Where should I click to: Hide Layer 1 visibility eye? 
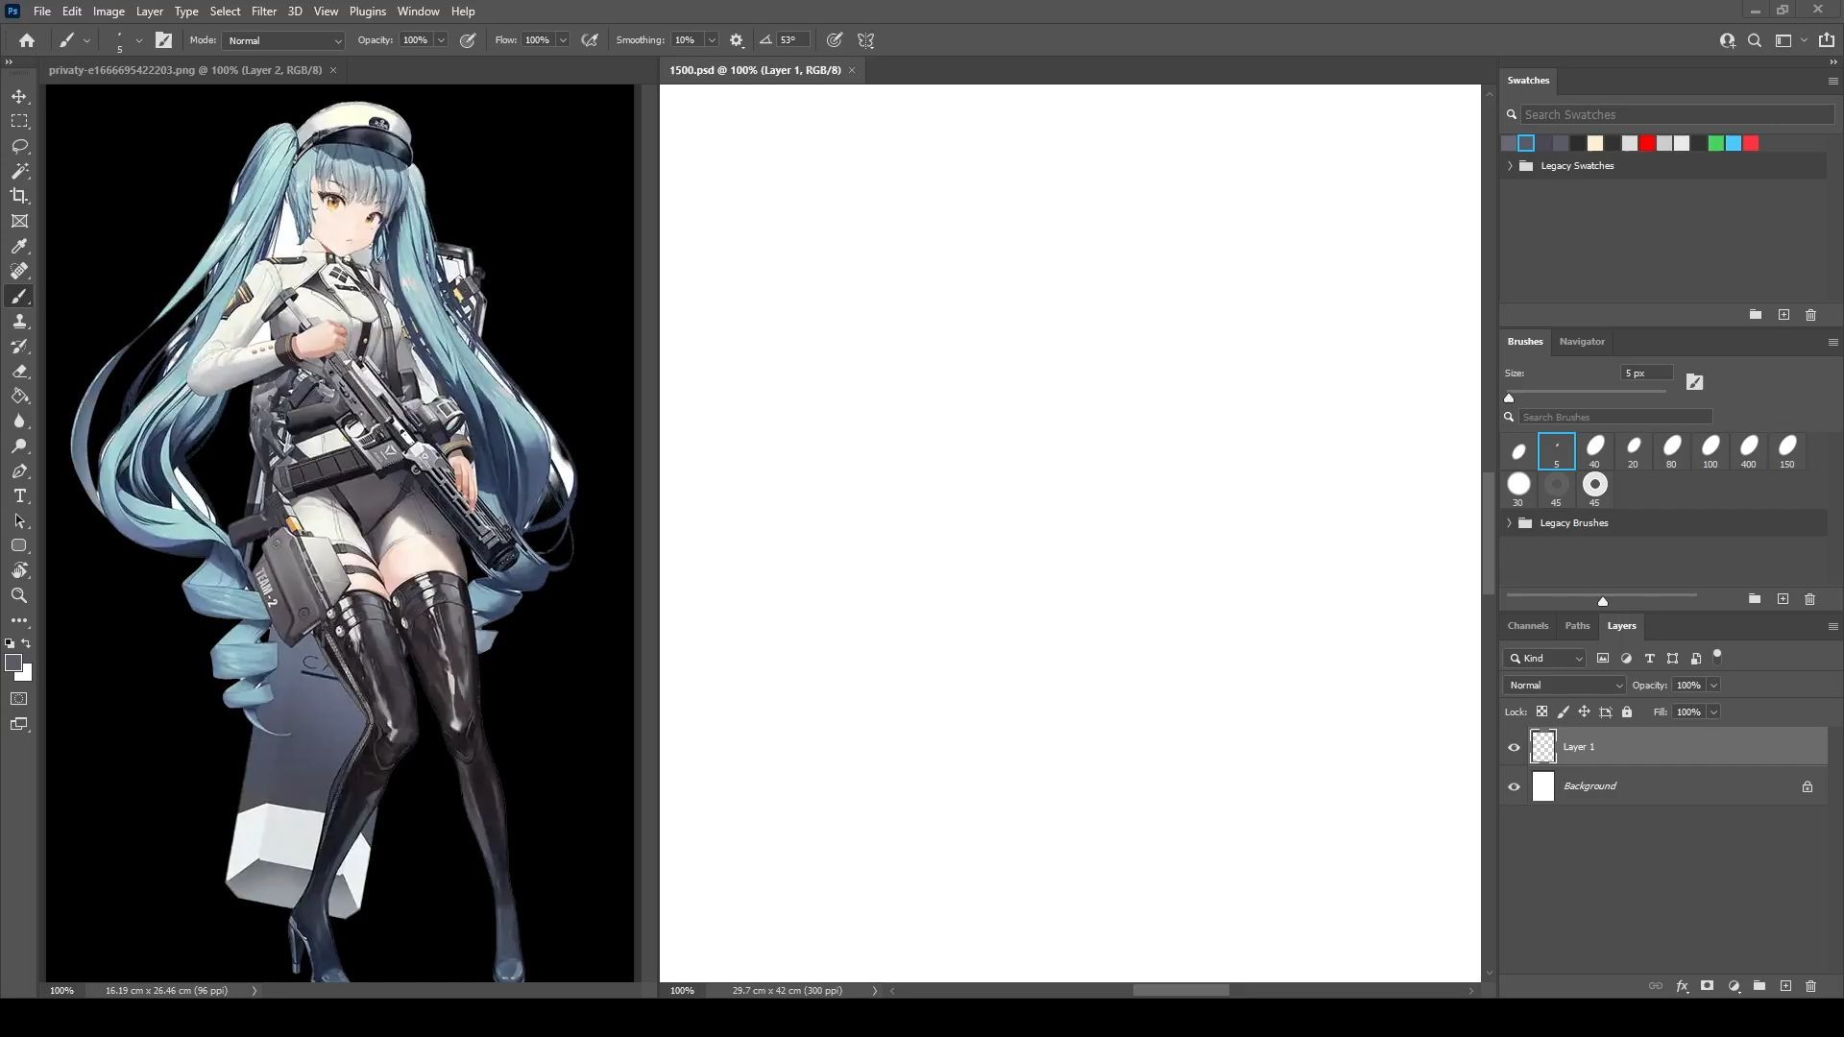pos(1514,747)
